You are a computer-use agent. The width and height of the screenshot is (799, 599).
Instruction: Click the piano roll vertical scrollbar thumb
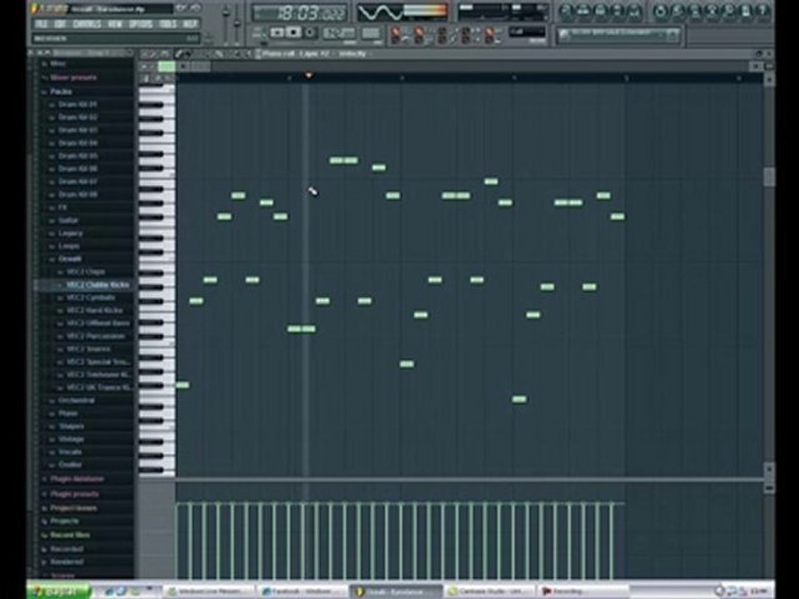coord(769,176)
